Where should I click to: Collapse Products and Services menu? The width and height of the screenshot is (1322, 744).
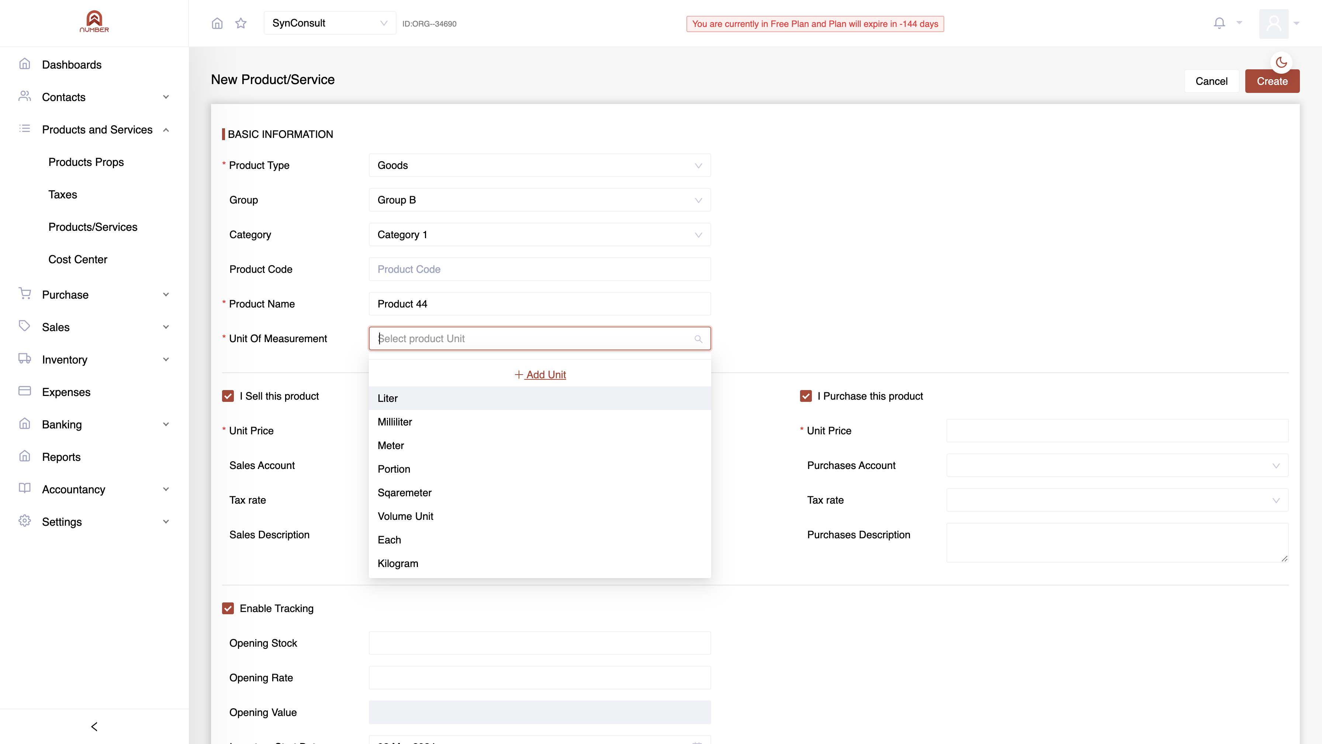94,130
